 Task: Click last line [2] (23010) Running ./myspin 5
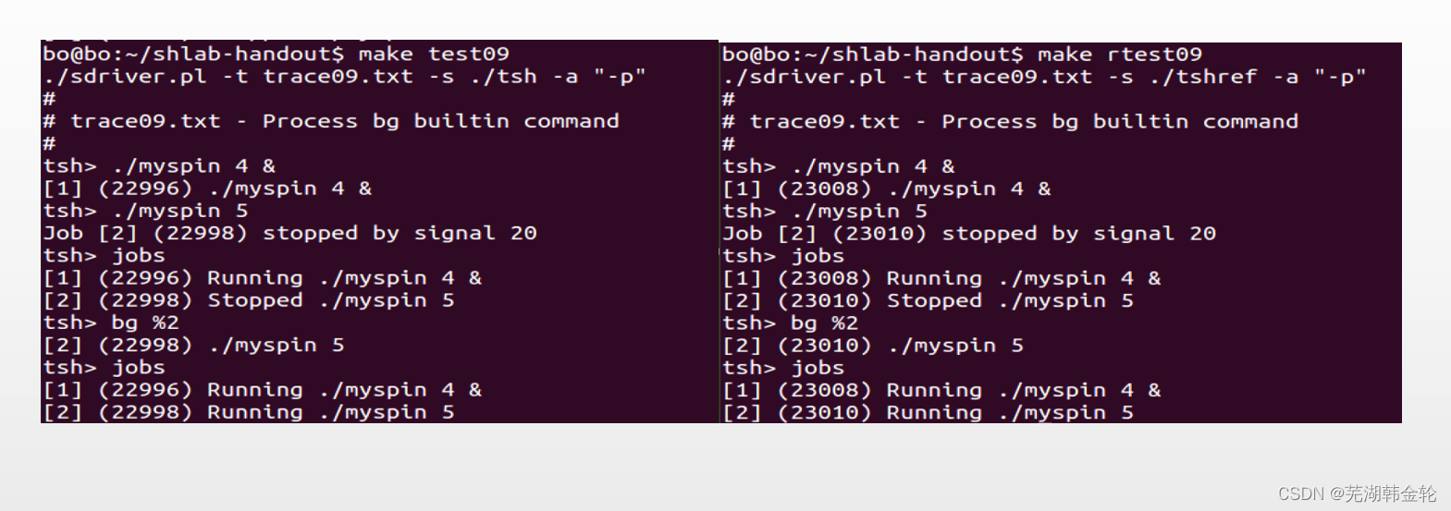pyautogui.click(x=928, y=413)
